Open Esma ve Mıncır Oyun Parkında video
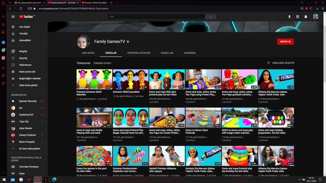The width and height of the screenshot is (326, 183). tap(203, 118)
